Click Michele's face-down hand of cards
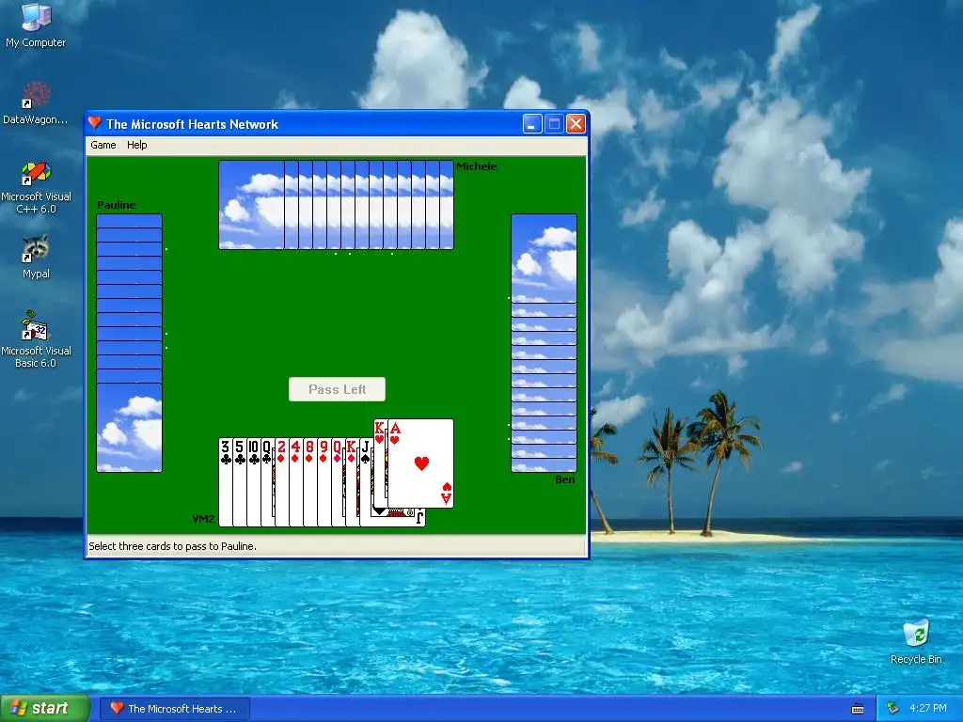This screenshot has width=963, height=722. [336, 205]
